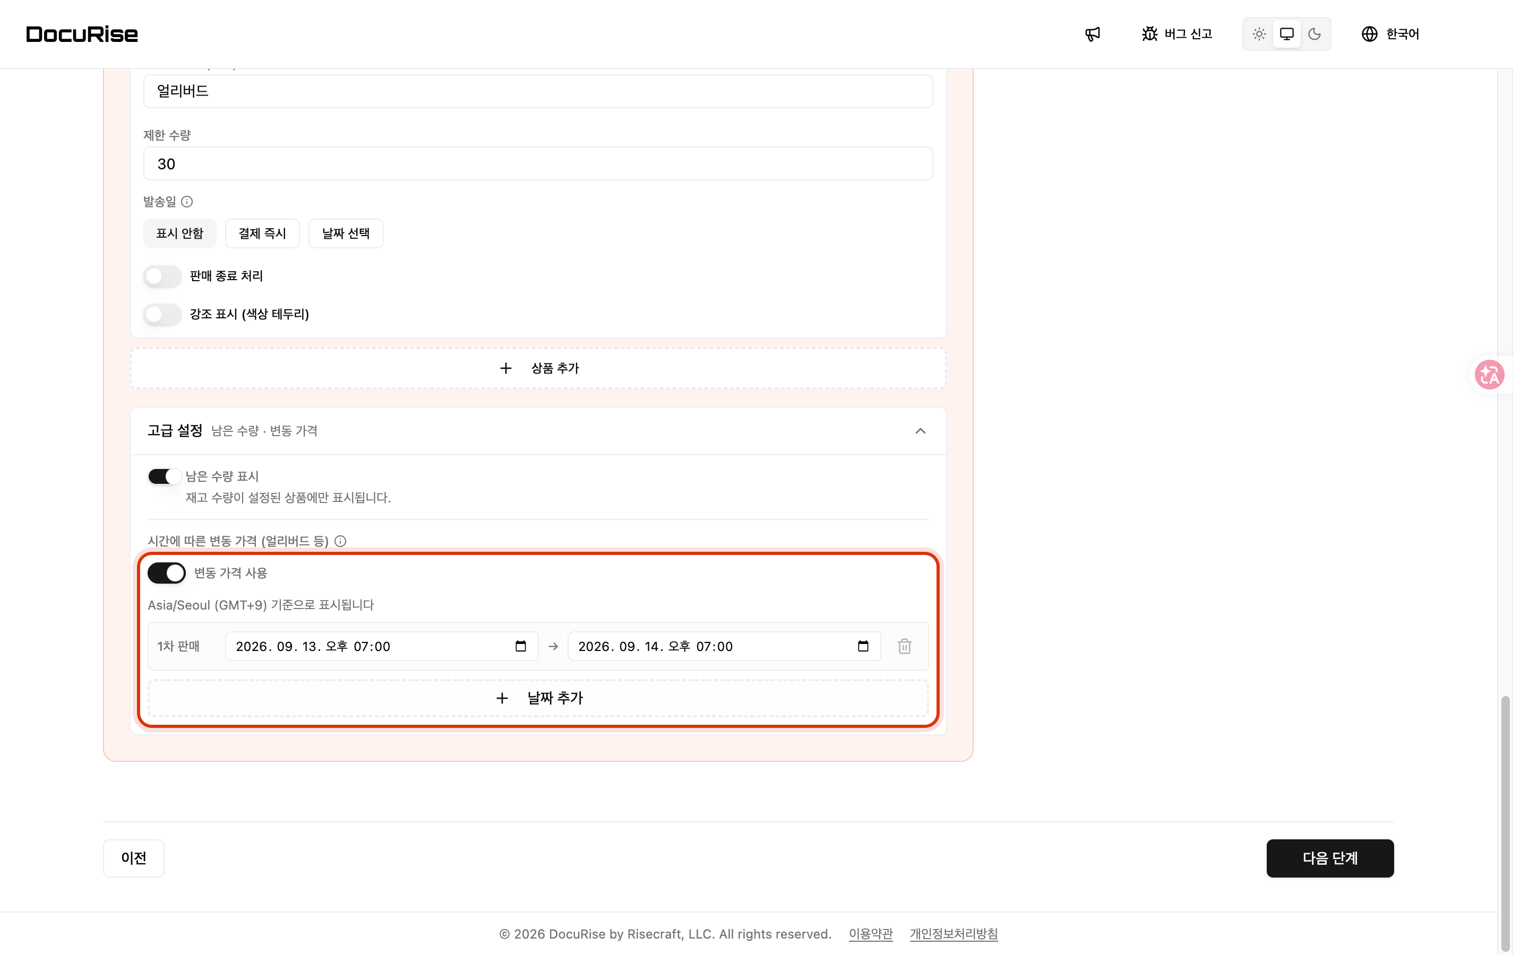Select 표시 안함 shipping option
This screenshot has width=1529, height=955.
pyautogui.click(x=179, y=233)
